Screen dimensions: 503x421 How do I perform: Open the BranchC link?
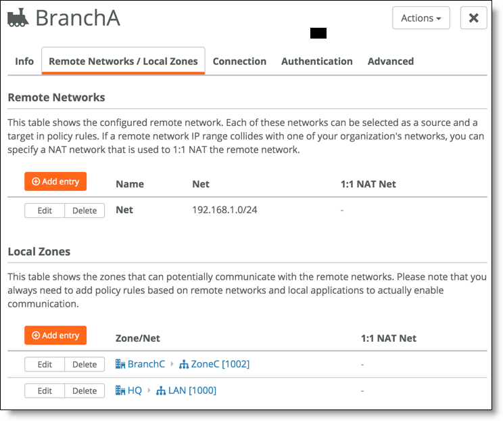click(146, 364)
